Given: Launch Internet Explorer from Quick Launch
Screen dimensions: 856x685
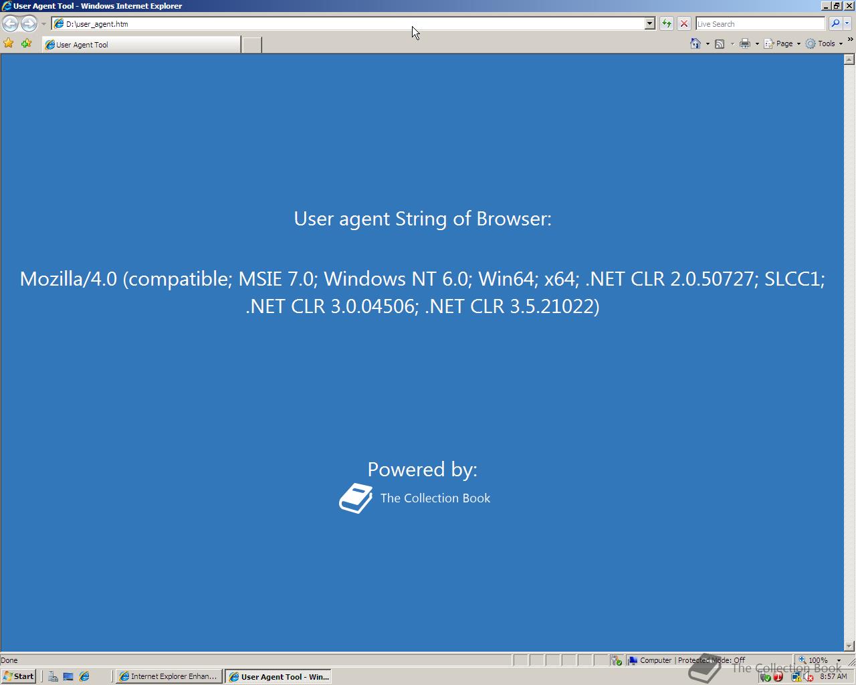Looking at the screenshot, I should point(84,676).
